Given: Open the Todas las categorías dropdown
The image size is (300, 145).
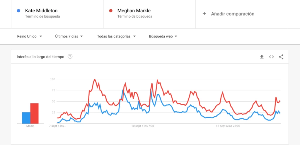Looking at the screenshot, I should point(116,37).
